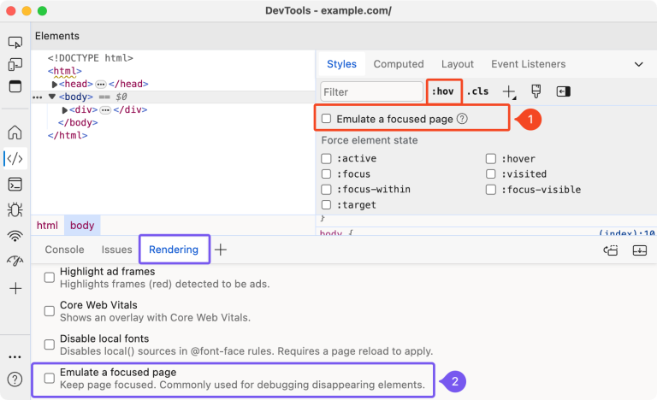Enable Core Web Vitals overlay checkbox
Image resolution: width=657 pixels, height=400 pixels.
[50, 307]
